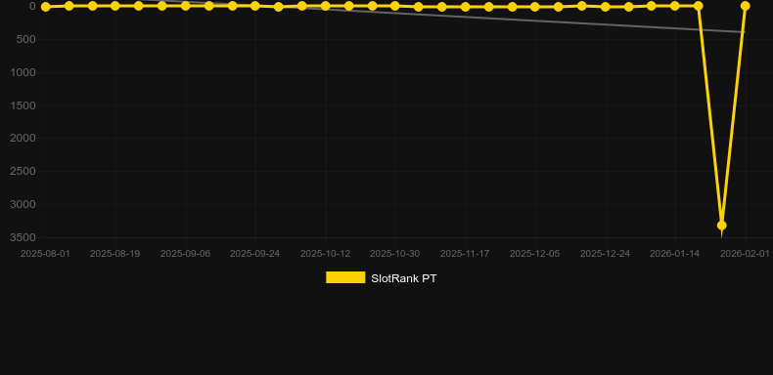The width and height of the screenshot is (773, 375).
Task: Click the x-axis label 2025-08-19
Action: 114,254
